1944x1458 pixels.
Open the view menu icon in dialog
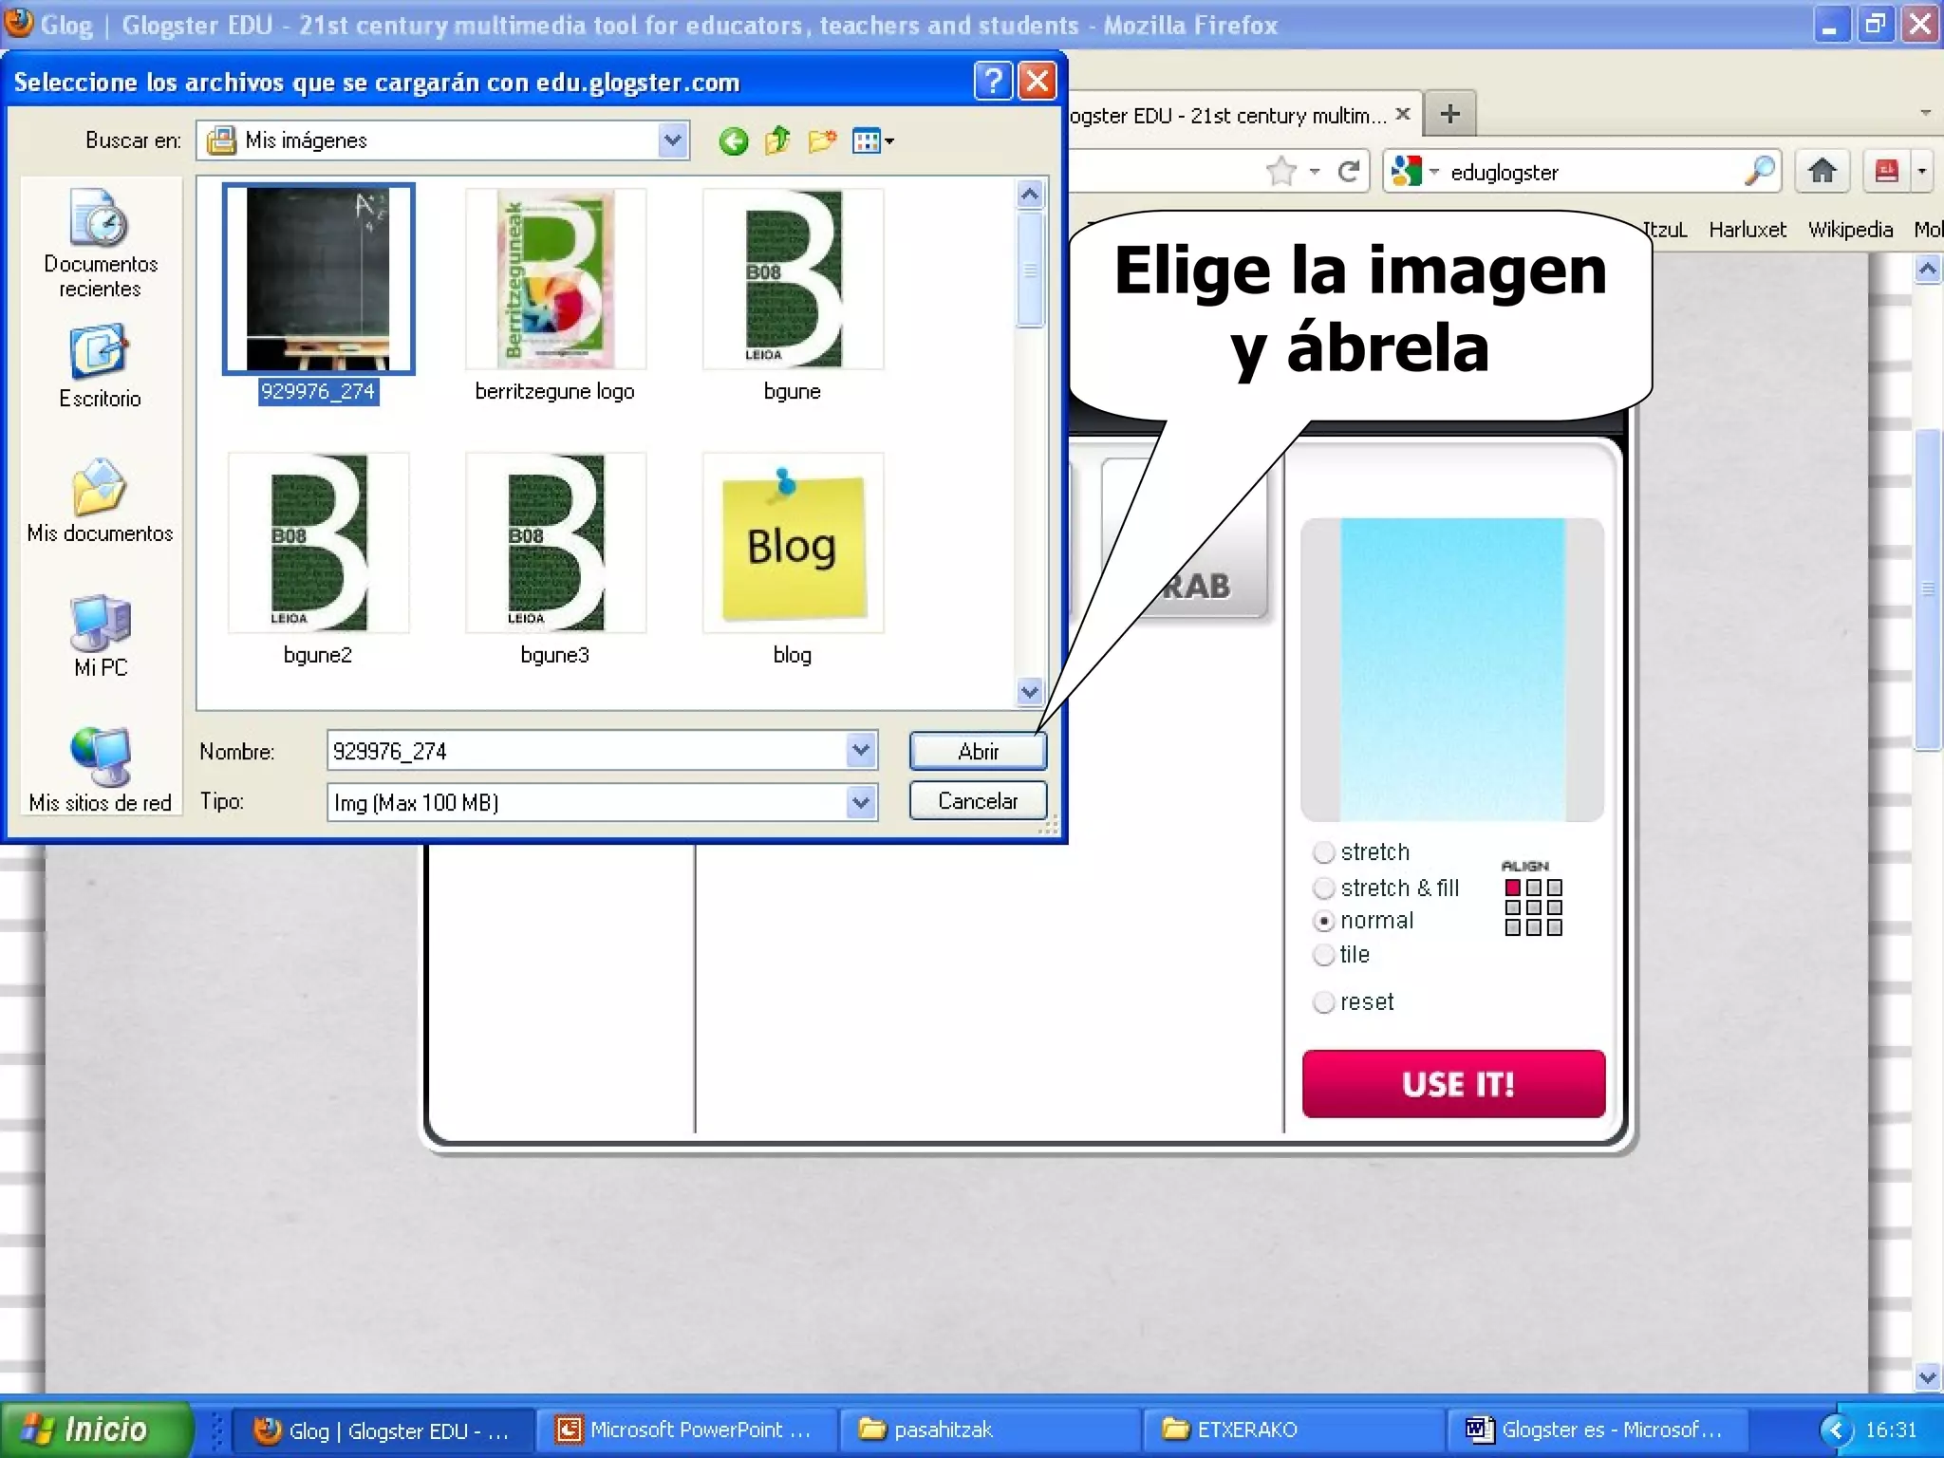click(x=872, y=141)
